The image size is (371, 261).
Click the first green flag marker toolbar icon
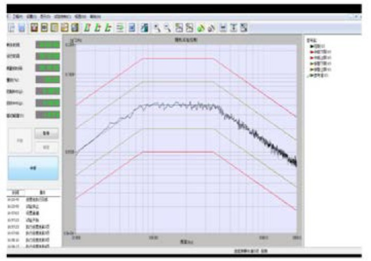tap(87, 27)
